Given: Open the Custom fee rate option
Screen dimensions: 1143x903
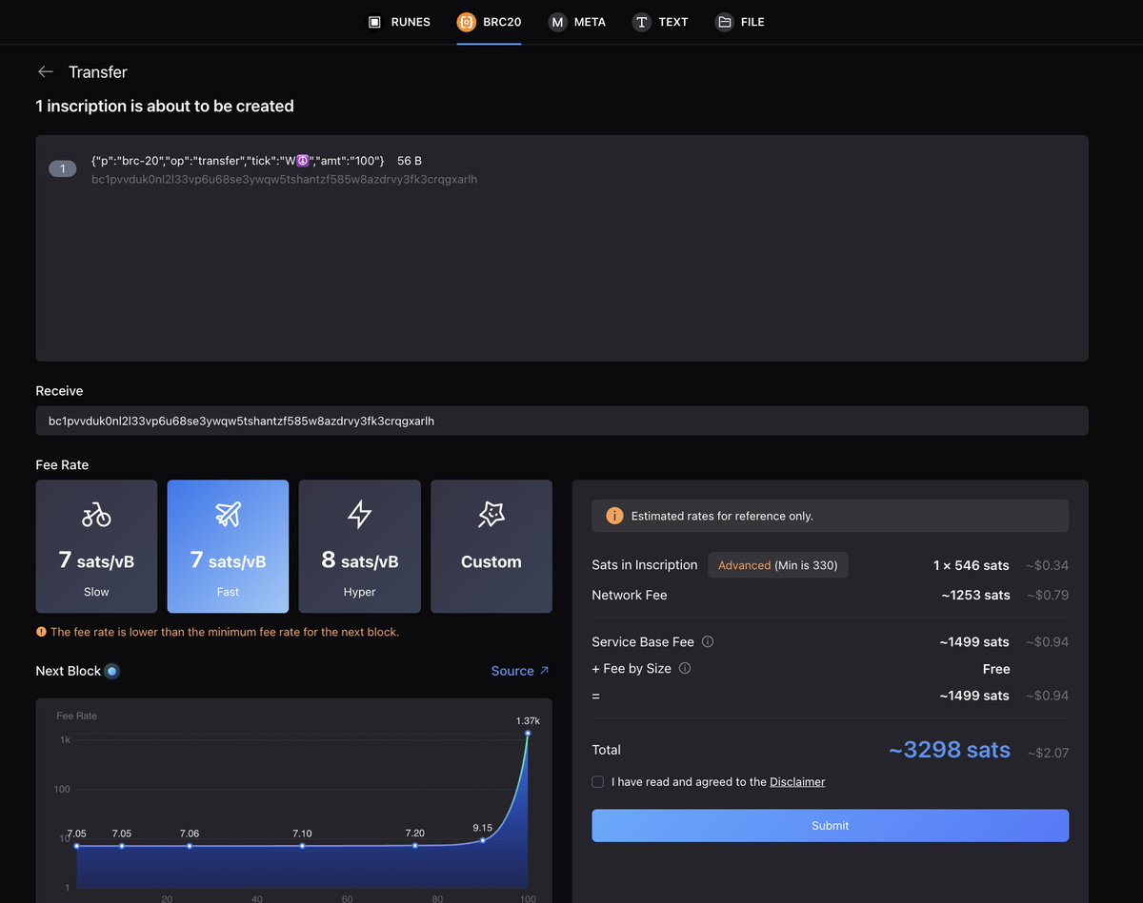Looking at the screenshot, I should click(x=491, y=546).
